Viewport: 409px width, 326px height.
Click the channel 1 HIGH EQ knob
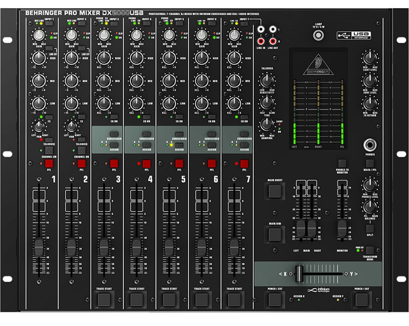(39, 58)
